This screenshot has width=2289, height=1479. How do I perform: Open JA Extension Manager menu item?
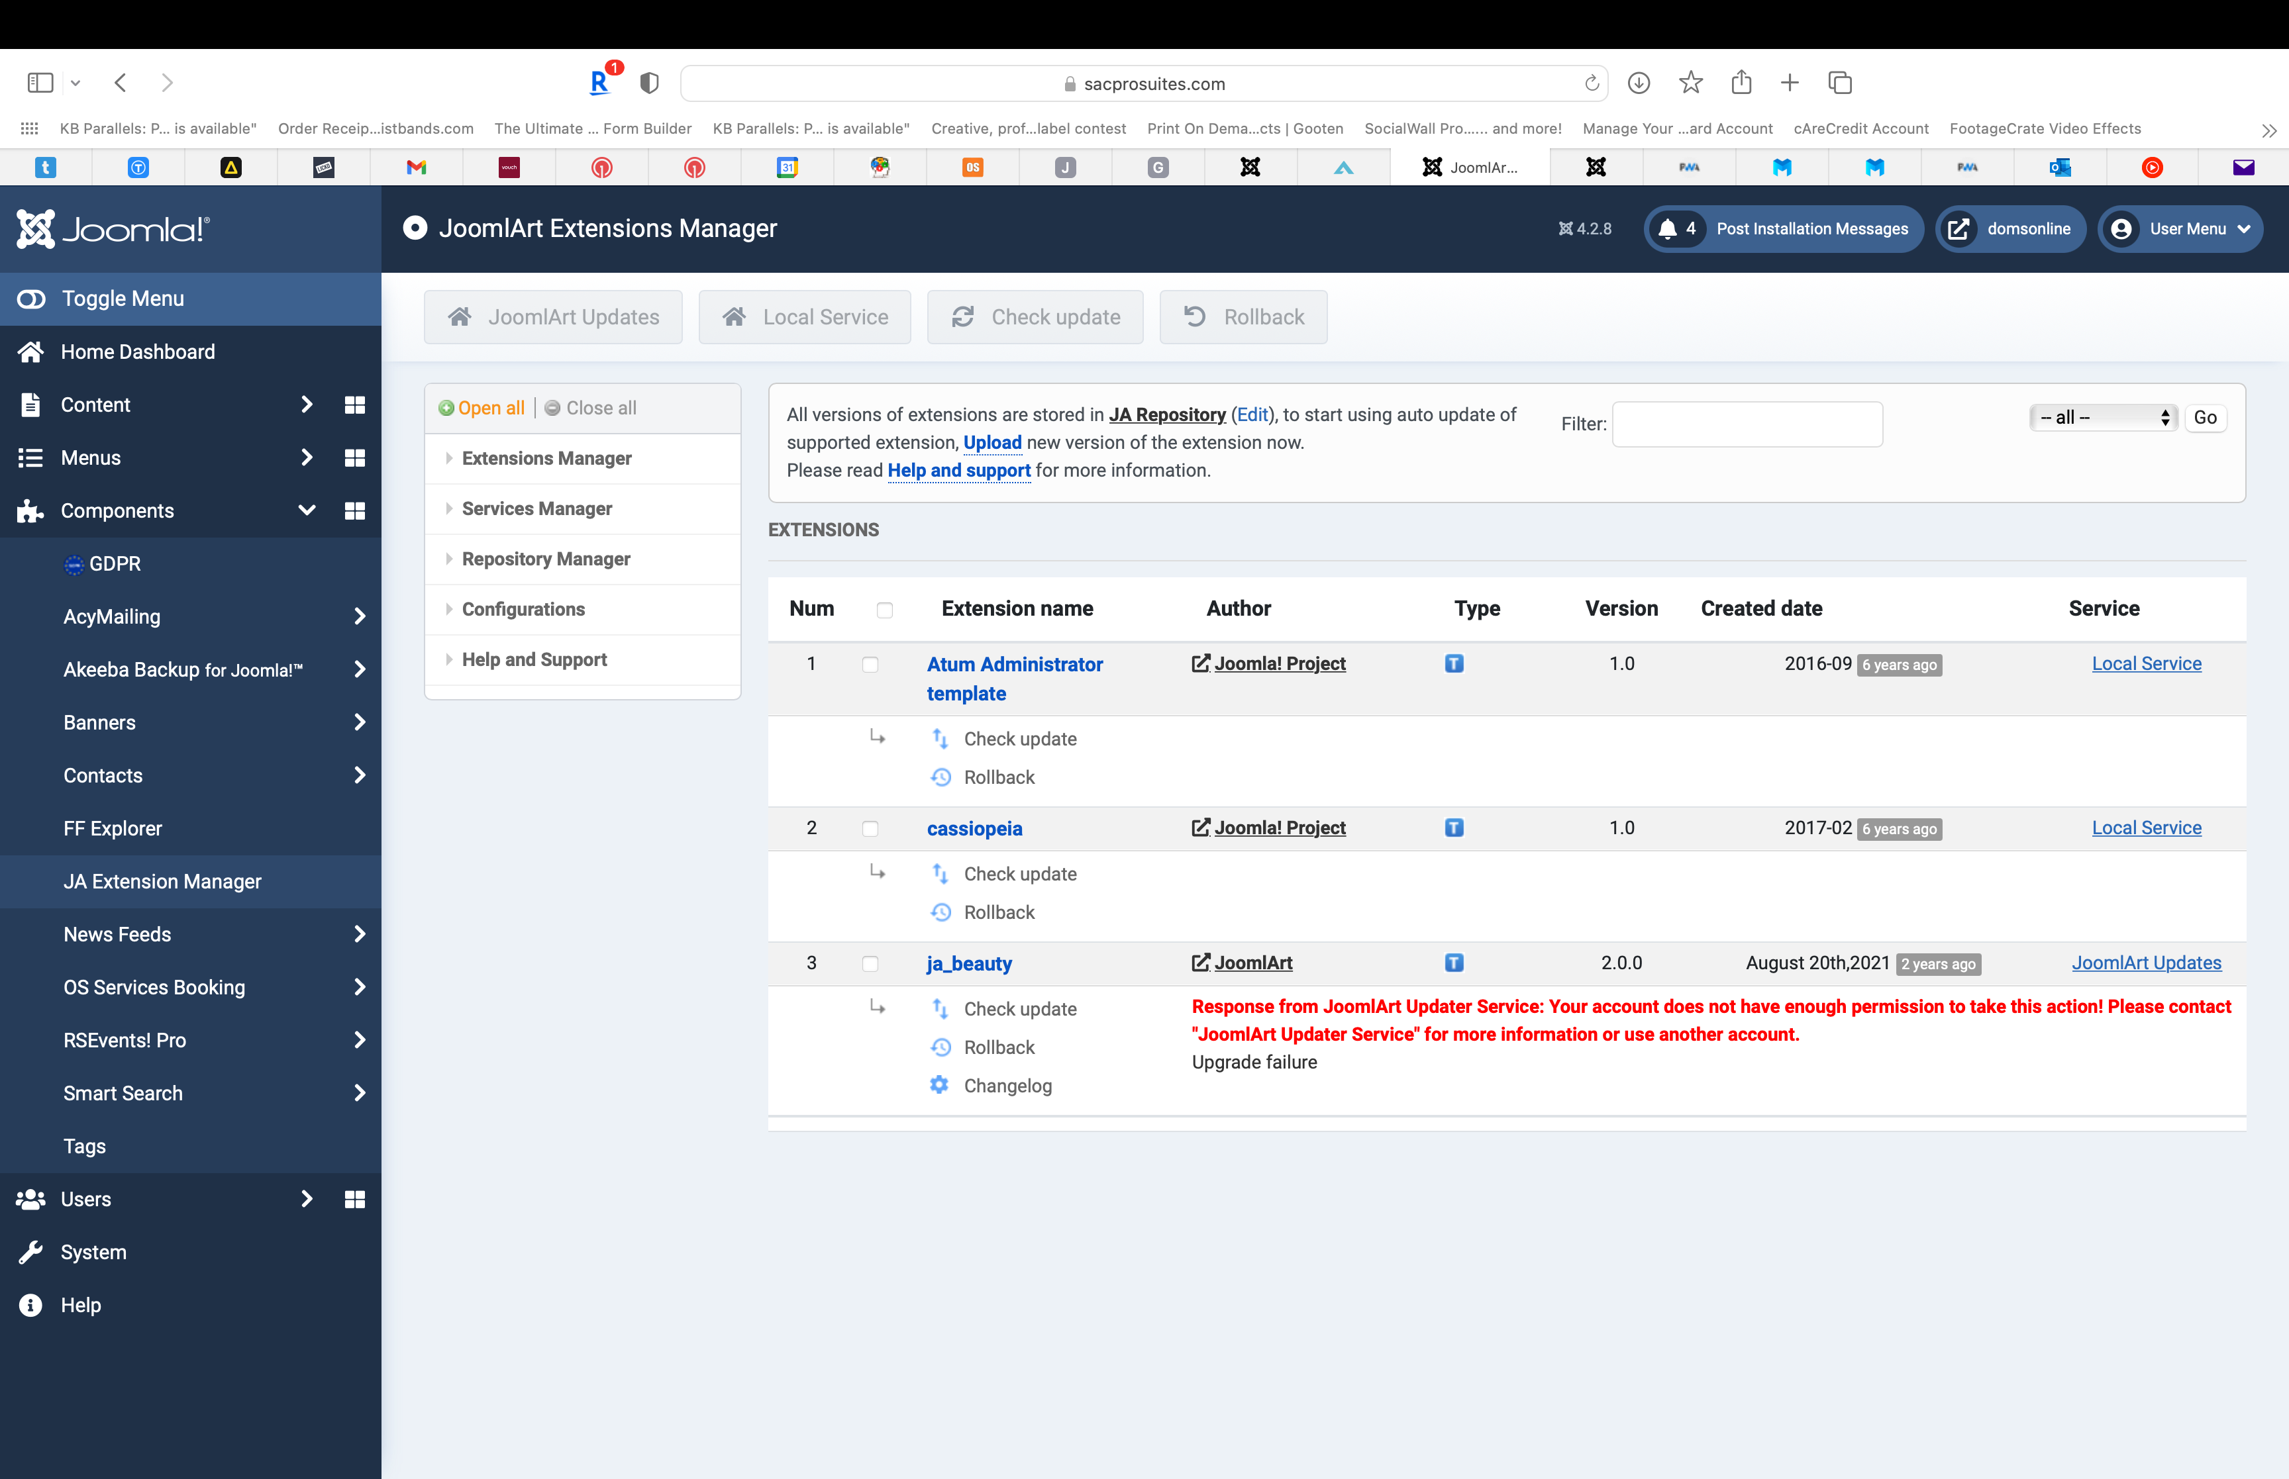click(162, 882)
